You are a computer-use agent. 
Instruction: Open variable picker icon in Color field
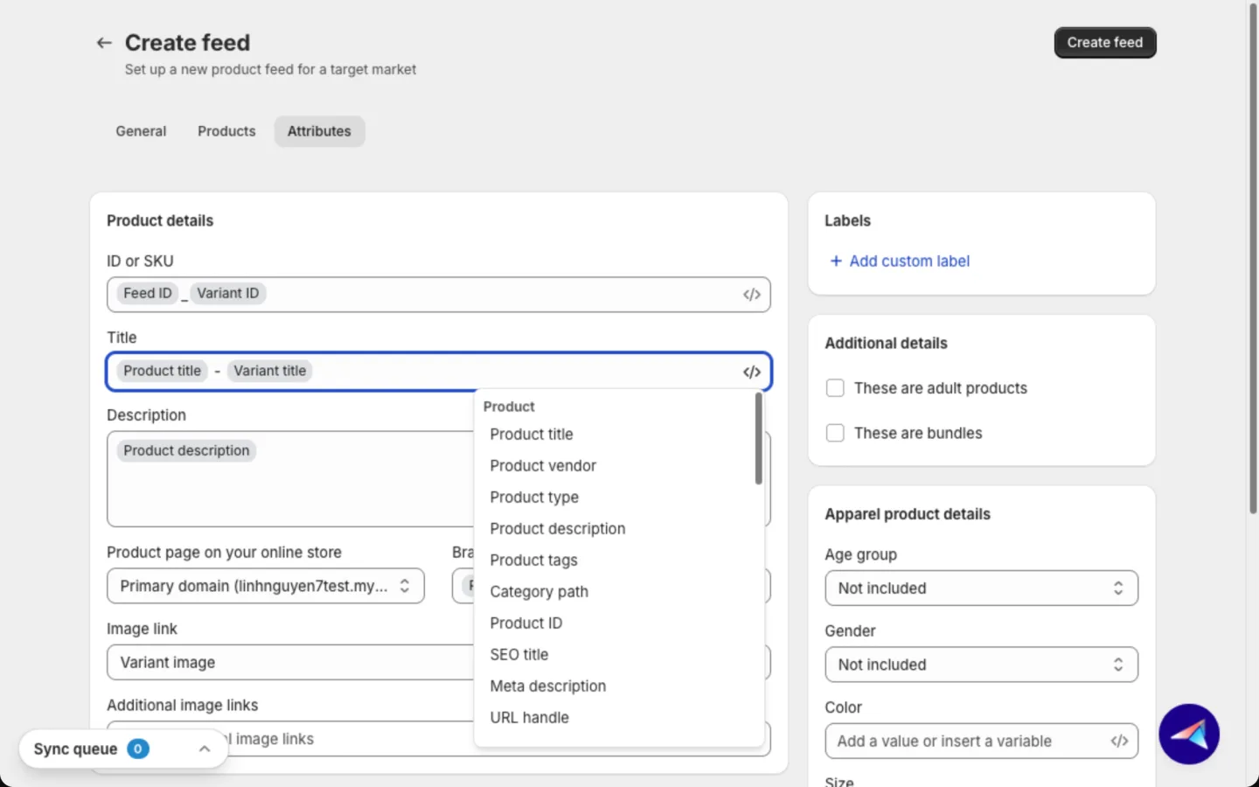point(1119,741)
